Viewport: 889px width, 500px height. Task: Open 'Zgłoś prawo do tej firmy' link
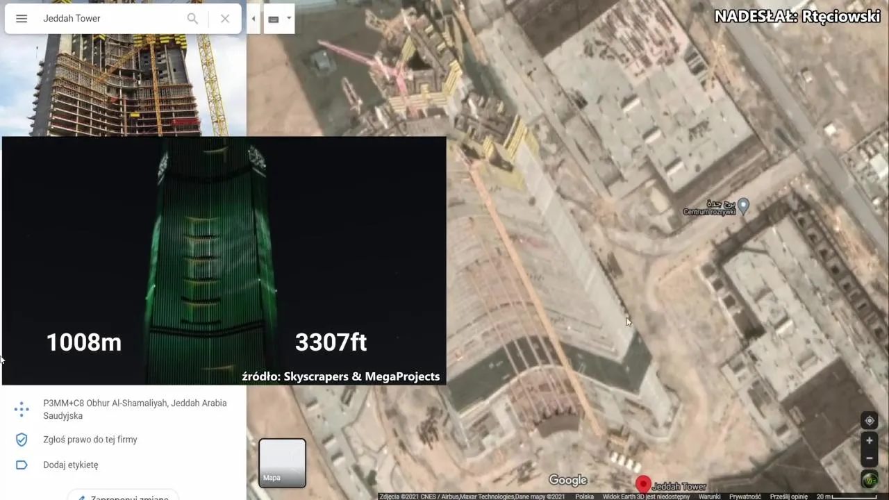[x=90, y=440]
